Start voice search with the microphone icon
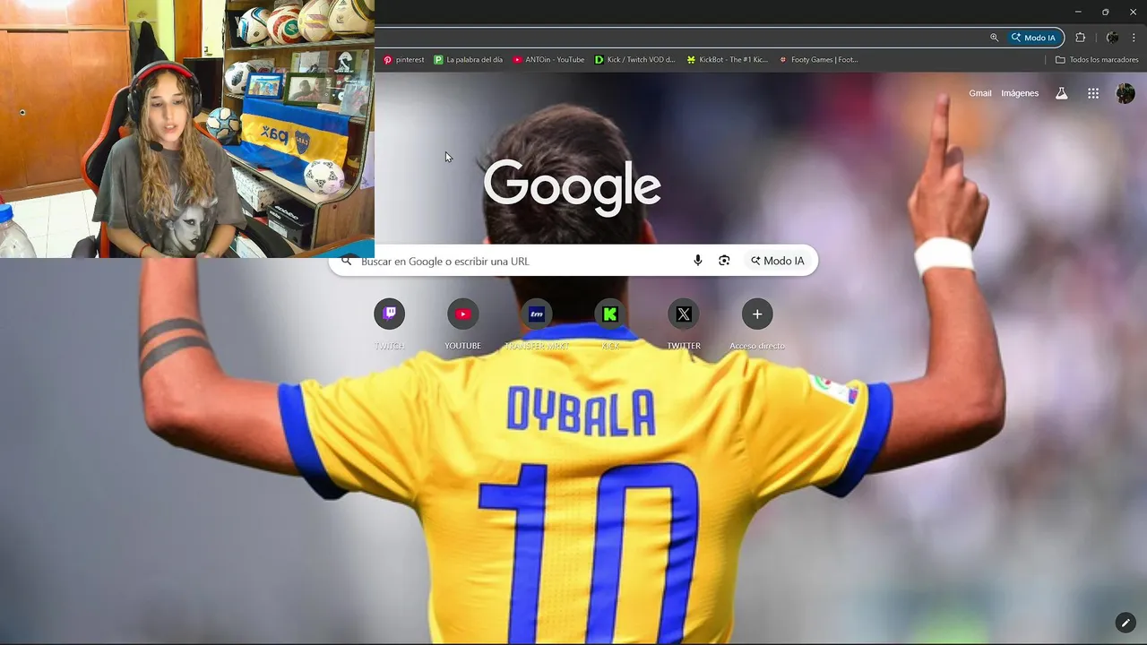The image size is (1147, 645). click(x=697, y=261)
